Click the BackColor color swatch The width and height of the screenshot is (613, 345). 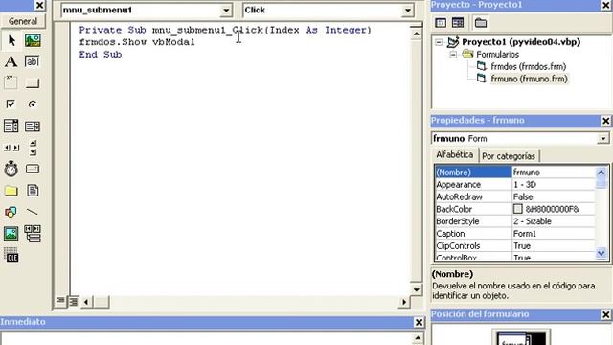(x=517, y=209)
